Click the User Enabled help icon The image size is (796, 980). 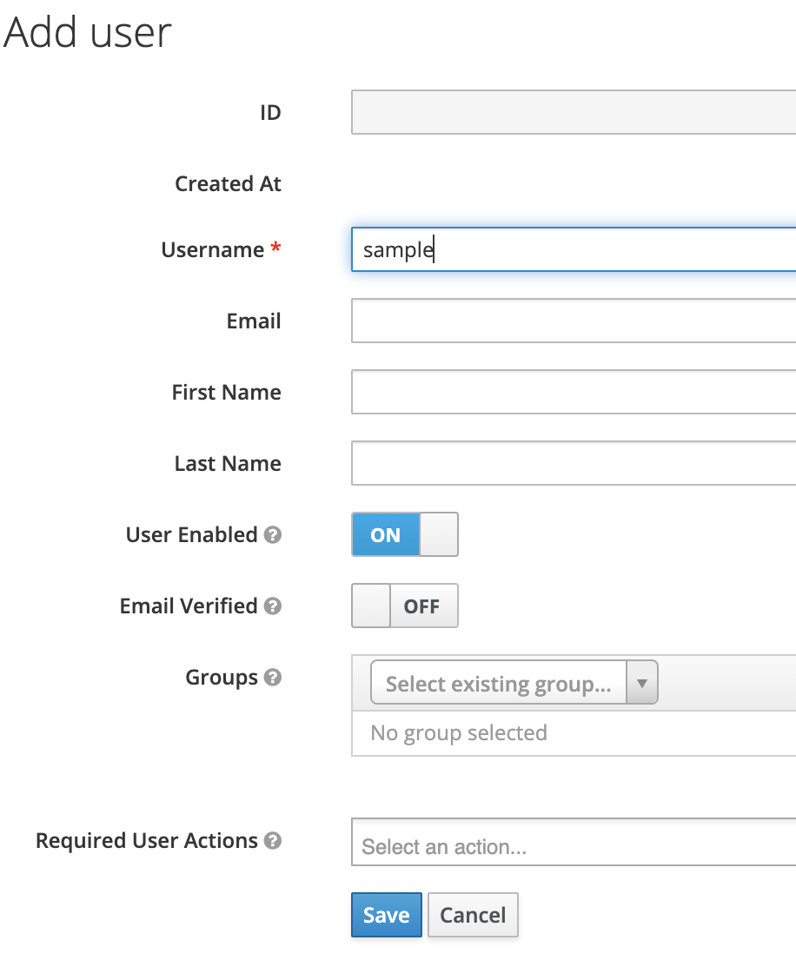[x=273, y=535]
